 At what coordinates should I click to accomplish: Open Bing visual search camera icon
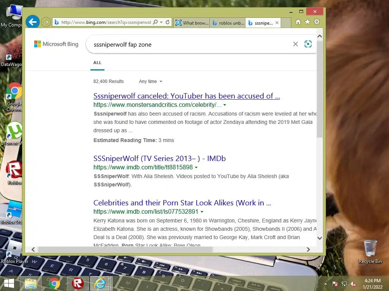308,44
